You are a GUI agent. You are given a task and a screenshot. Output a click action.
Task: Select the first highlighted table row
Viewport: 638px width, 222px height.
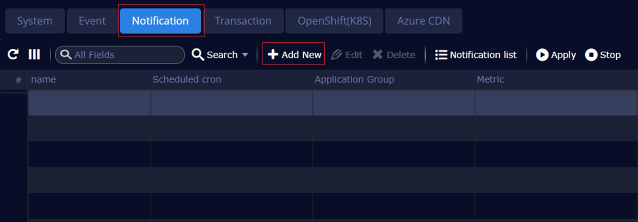click(x=251, y=103)
